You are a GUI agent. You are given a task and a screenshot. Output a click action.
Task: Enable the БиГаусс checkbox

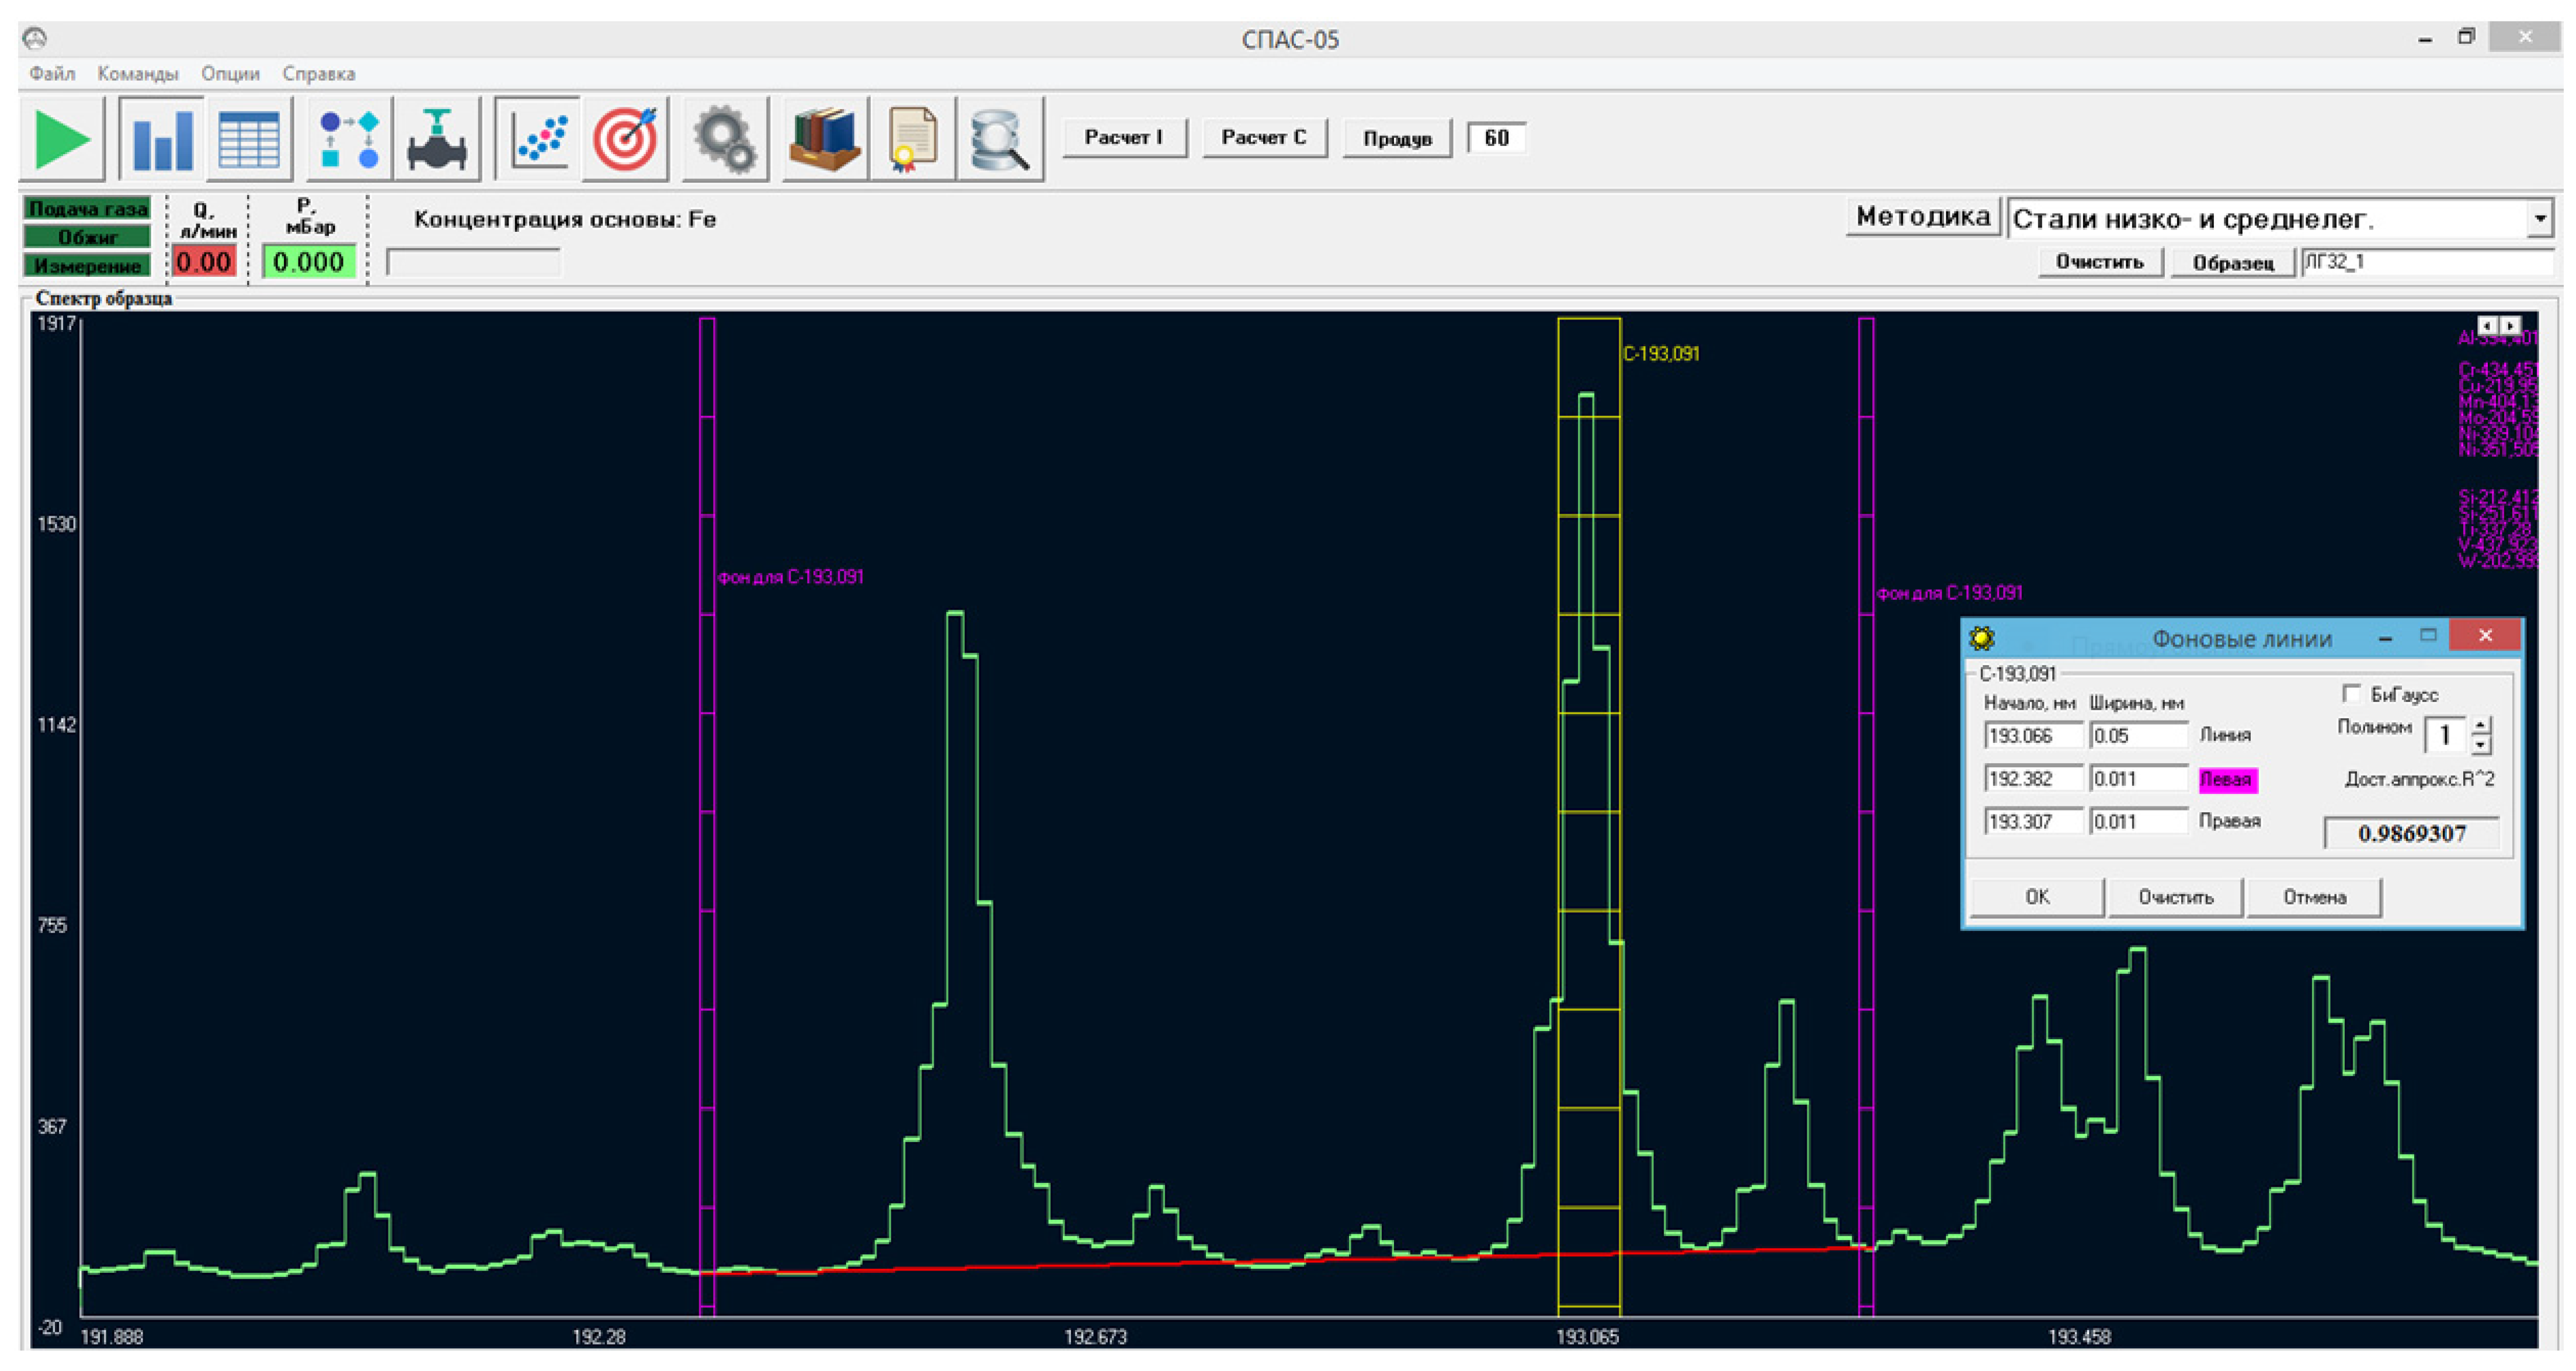pos(2351,693)
